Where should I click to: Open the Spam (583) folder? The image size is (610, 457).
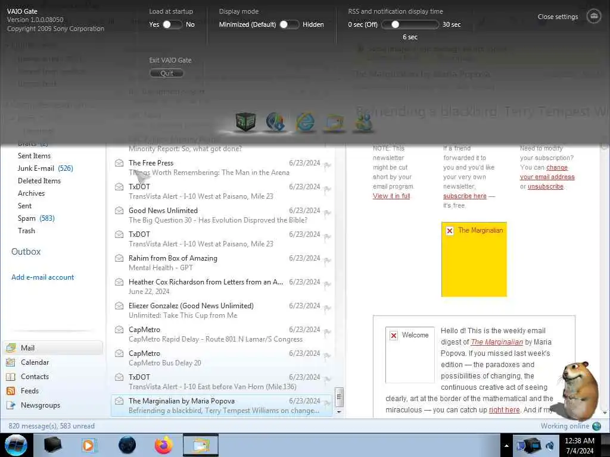(36, 218)
